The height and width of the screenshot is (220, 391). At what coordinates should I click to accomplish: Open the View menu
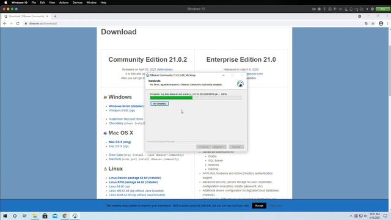[x=52, y=2]
